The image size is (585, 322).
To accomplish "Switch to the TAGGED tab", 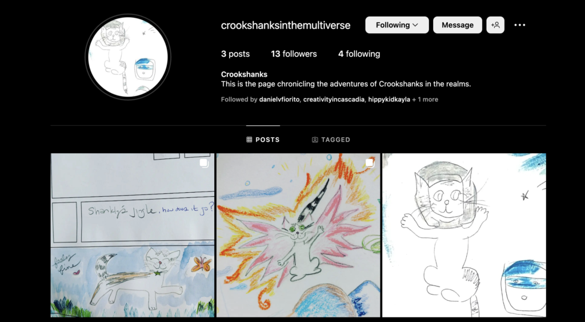I will [x=331, y=140].
